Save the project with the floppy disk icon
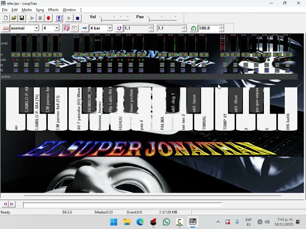The width and height of the screenshot is (306, 229). click(22, 18)
